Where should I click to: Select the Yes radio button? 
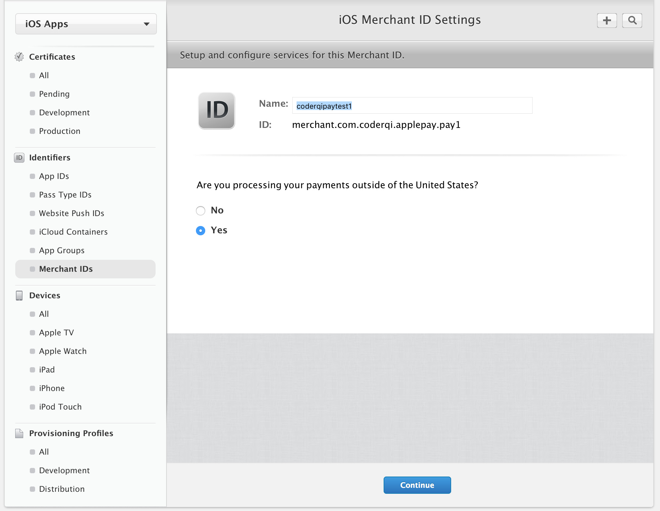click(201, 230)
